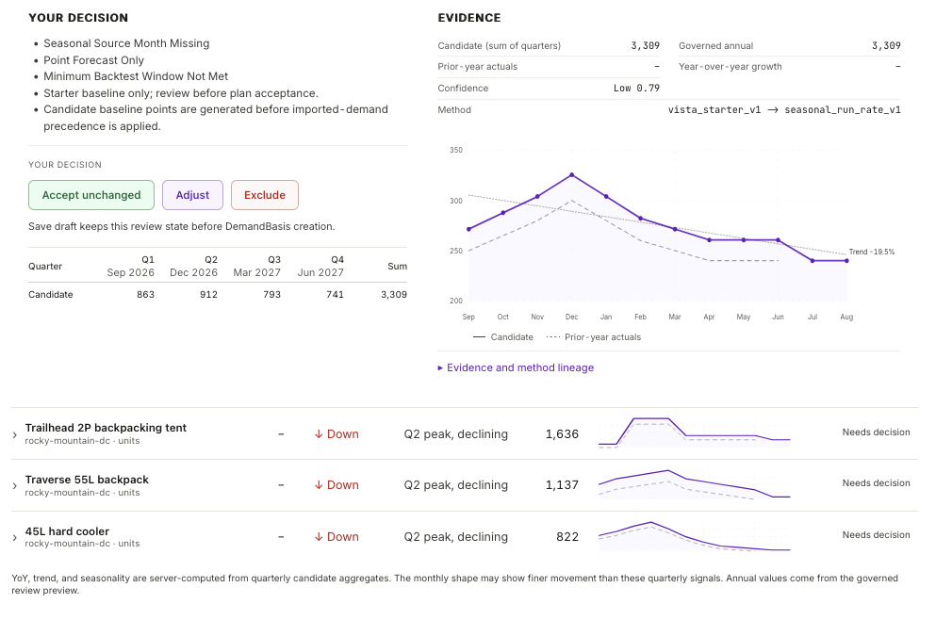936x620 pixels.
Task: Click Seasonal Source Month Missing bullet
Action: coord(126,43)
